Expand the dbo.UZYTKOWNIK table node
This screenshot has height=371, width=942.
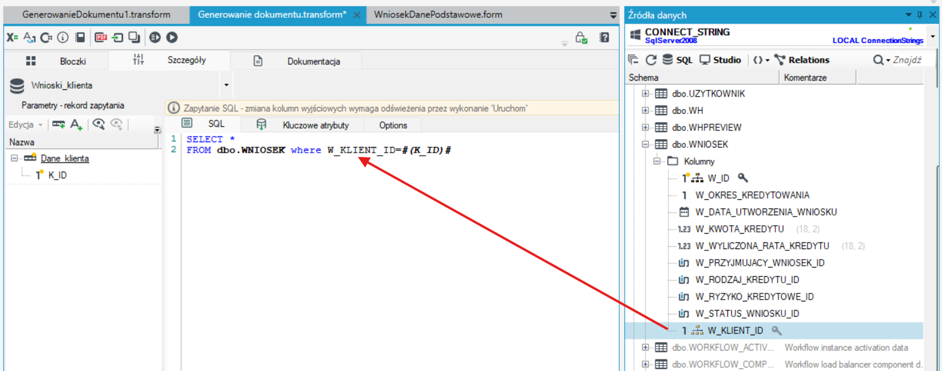[645, 94]
